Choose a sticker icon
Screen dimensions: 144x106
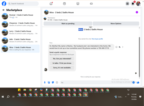[x=53, y=82]
